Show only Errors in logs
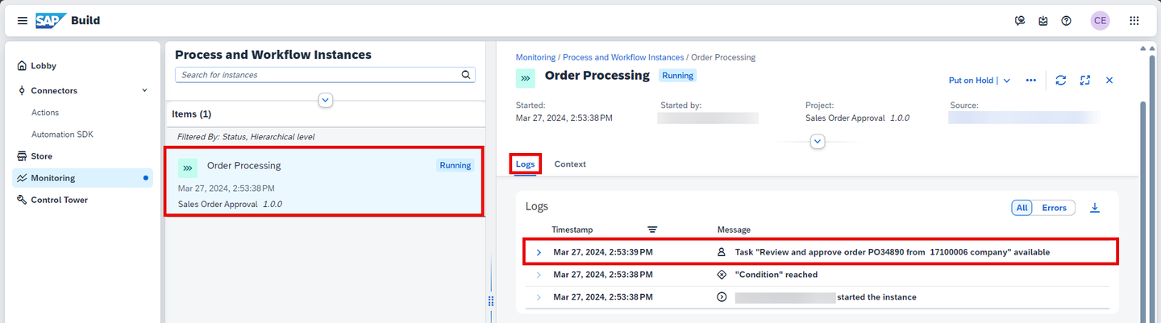This screenshot has width=1161, height=323. [1054, 208]
